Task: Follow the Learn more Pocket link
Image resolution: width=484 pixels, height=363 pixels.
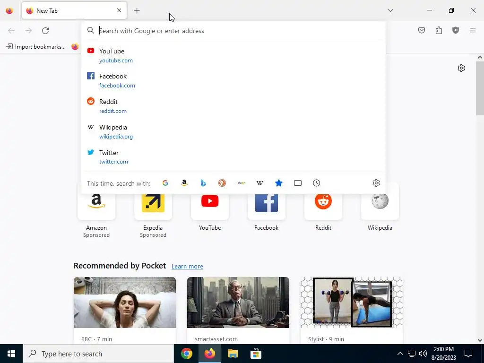Action: [x=187, y=267]
